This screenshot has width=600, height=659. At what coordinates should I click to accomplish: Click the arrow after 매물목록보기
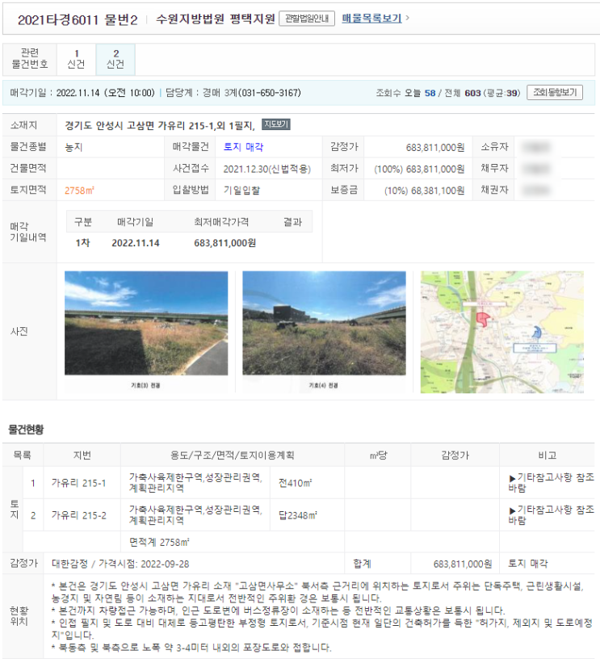407,18
